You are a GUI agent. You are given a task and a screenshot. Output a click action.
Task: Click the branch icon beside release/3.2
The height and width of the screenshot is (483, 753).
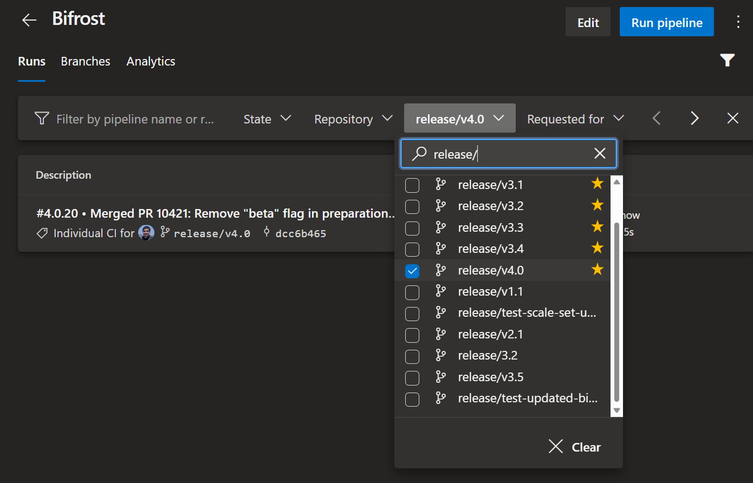tap(441, 355)
